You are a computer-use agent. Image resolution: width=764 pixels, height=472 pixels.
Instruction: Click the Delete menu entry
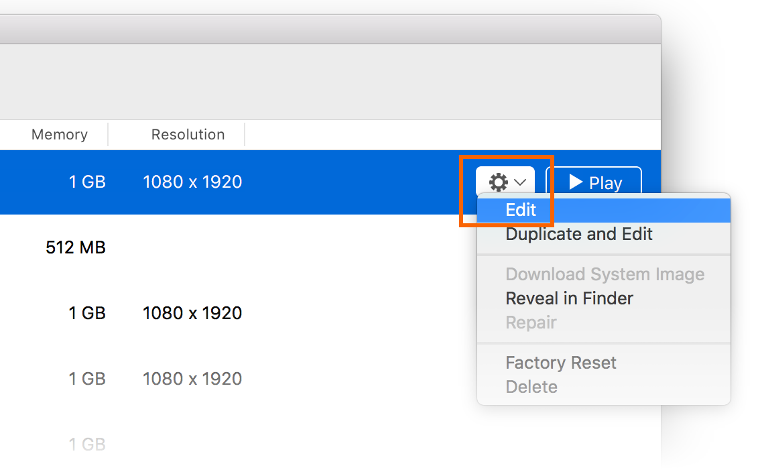pyautogui.click(x=531, y=386)
